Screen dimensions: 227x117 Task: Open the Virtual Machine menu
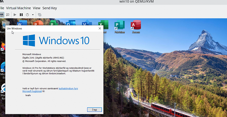pos(18,8)
